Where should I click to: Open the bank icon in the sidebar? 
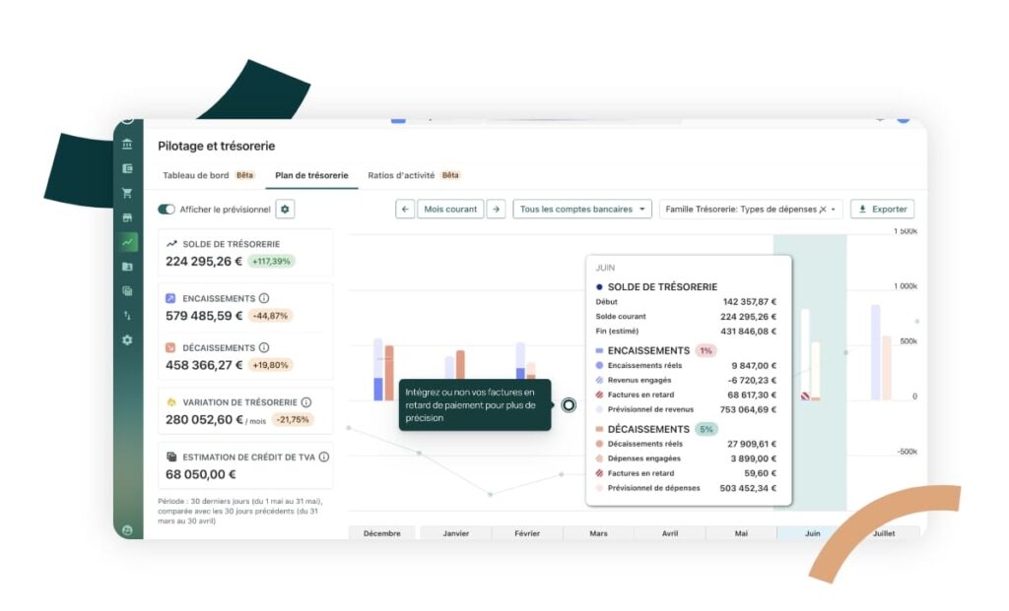(x=127, y=144)
